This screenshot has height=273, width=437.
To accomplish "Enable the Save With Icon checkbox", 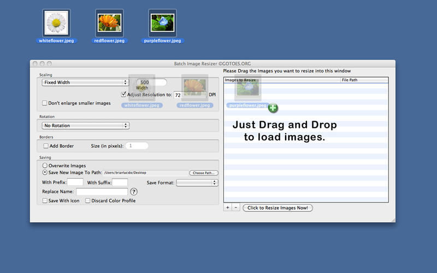I will click(45, 201).
